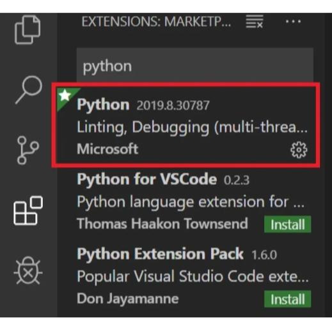332x319 pixels.
Task: Open the Explorer files view
Action: point(28,29)
